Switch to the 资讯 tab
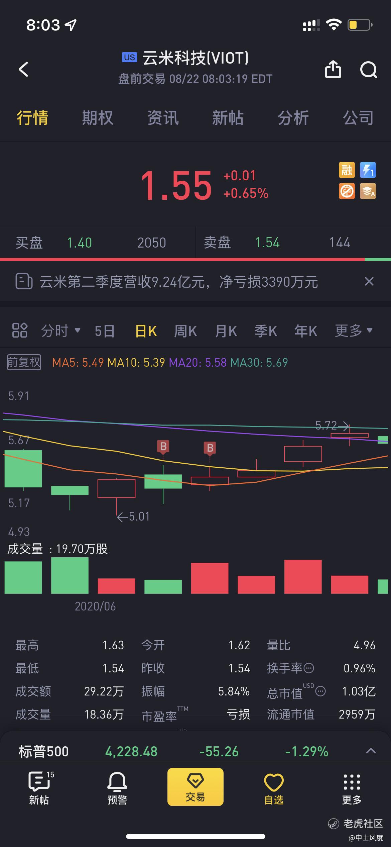 pos(163,118)
